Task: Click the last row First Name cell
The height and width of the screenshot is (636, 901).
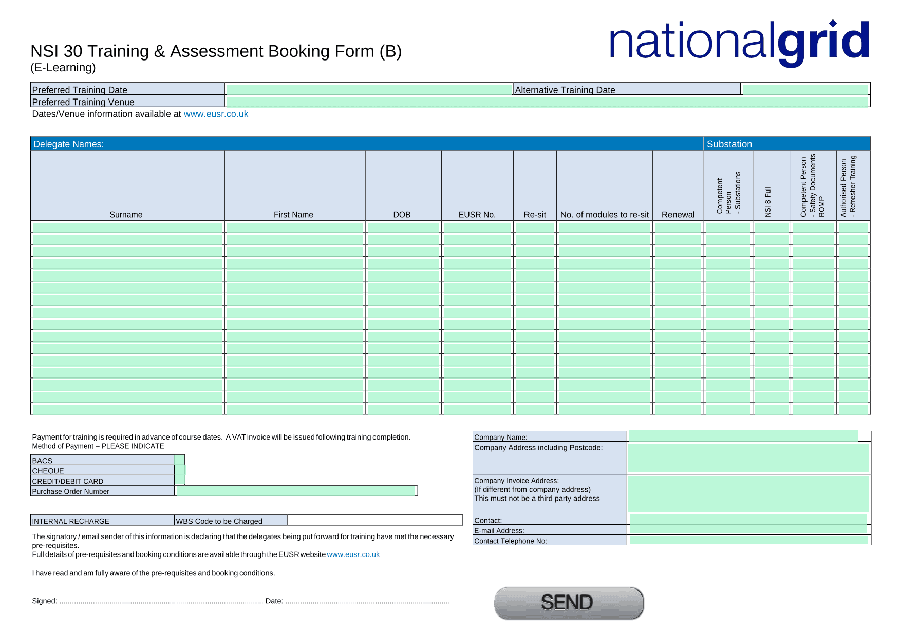Action: point(295,409)
